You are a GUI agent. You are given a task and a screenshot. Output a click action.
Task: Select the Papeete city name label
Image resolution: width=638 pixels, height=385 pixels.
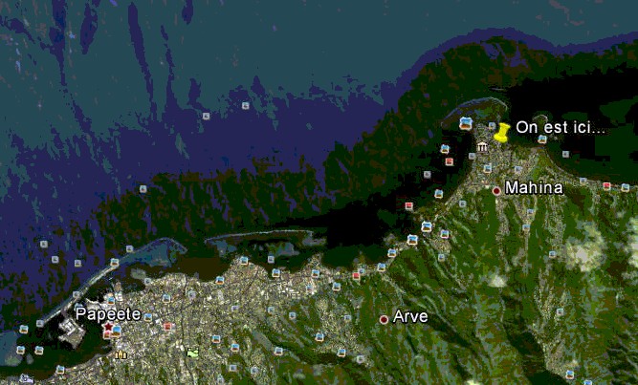click(x=108, y=314)
